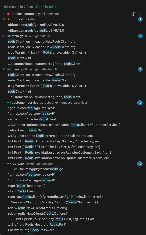Click the match count badge 10 for customer_service.go
This screenshot has height=235, width=146.
point(140,103)
